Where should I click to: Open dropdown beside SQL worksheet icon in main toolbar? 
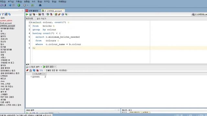click(35, 5)
